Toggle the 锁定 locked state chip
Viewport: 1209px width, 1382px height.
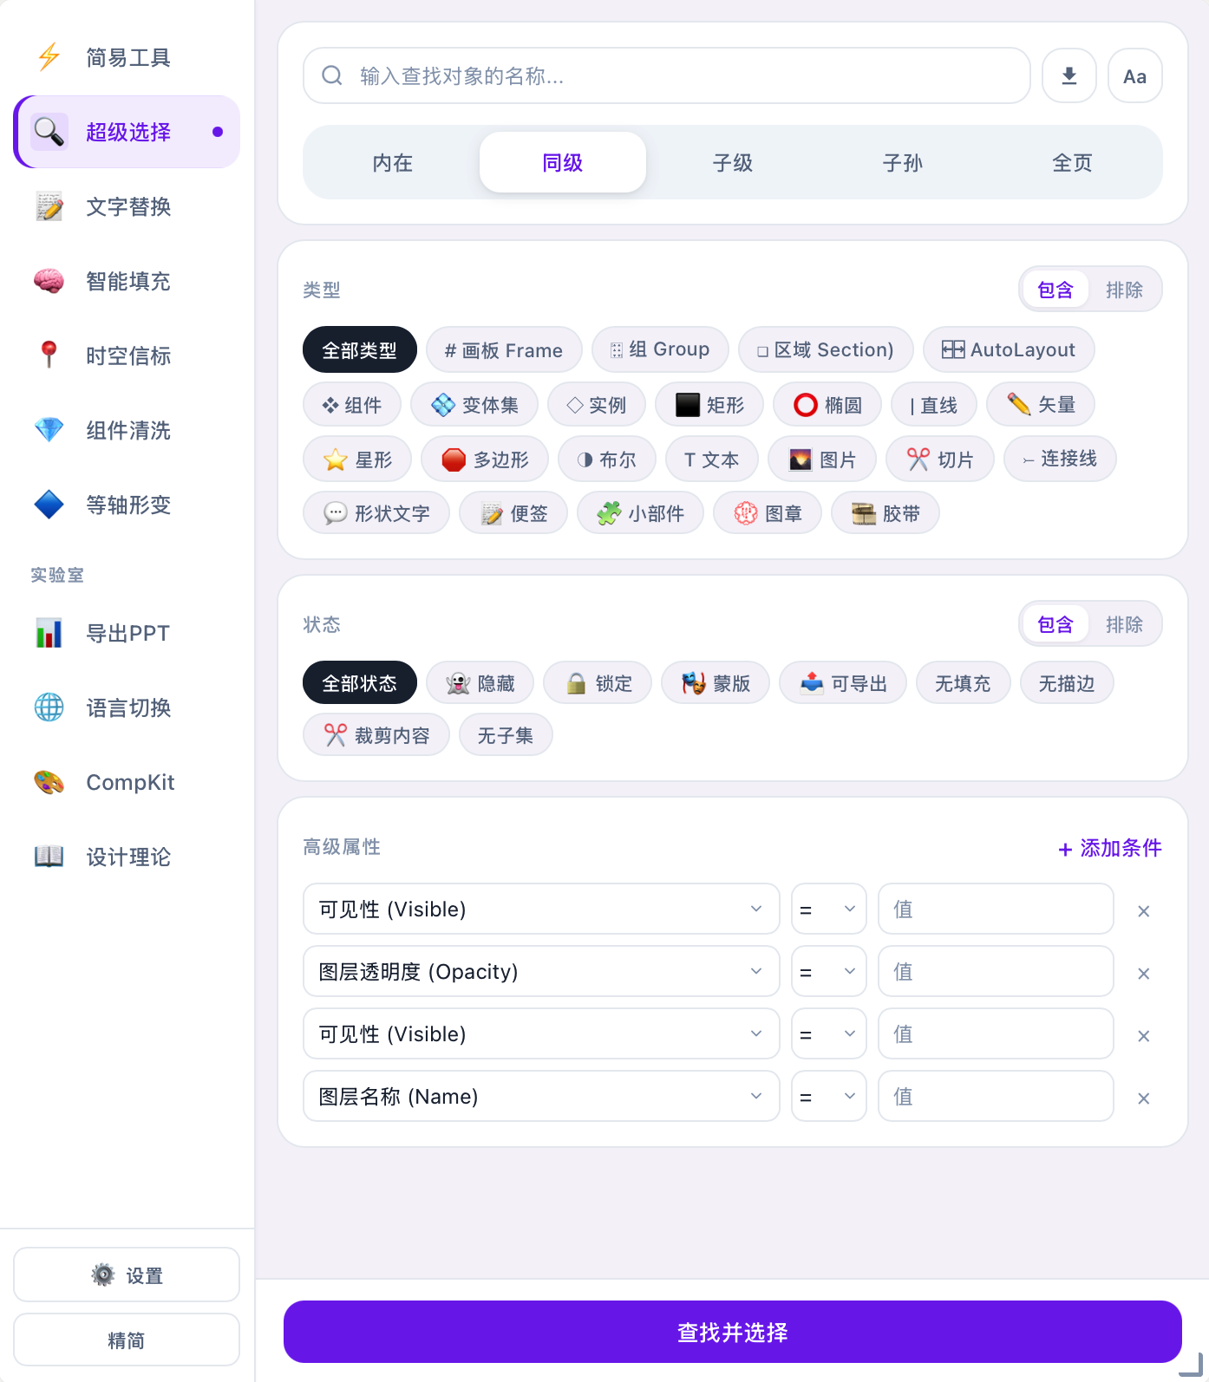tap(598, 683)
